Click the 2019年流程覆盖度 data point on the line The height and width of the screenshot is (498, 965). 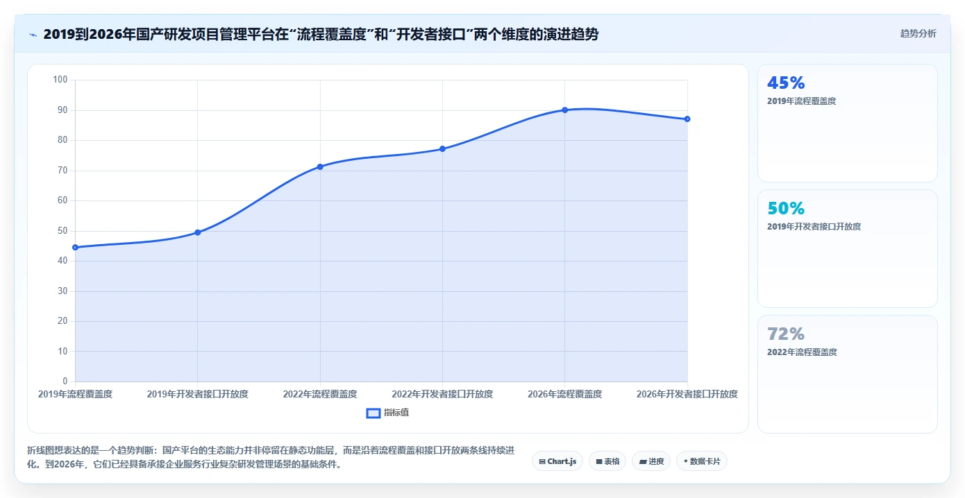coord(75,247)
